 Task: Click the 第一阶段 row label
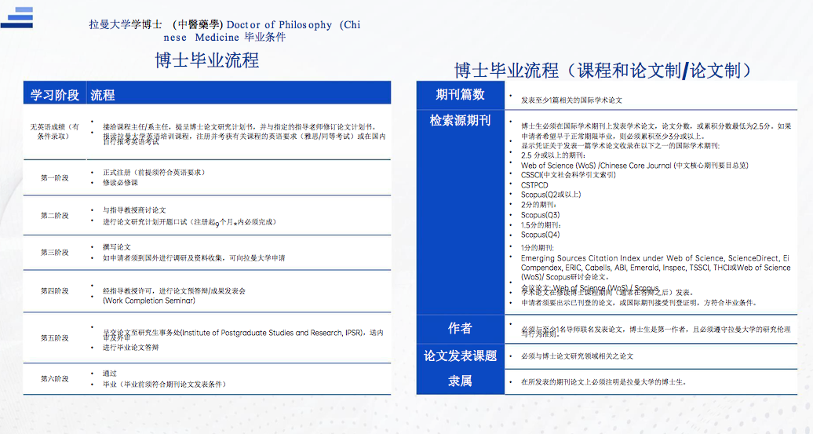tap(54, 177)
